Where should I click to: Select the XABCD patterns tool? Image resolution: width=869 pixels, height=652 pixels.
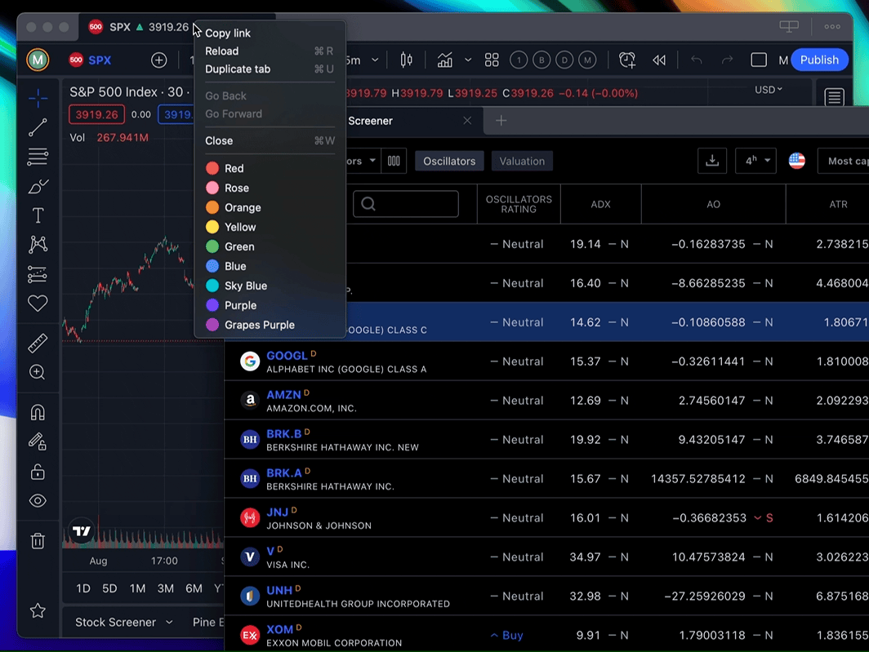[x=38, y=244]
